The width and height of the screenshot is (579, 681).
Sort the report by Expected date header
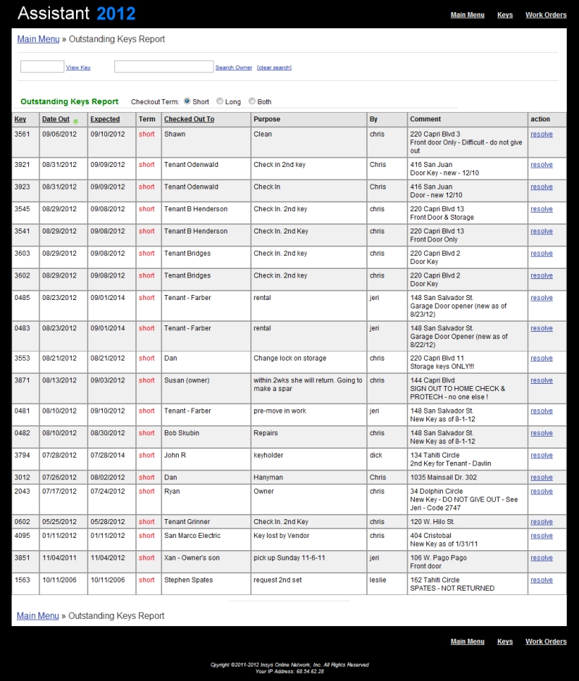pyautogui.click(x=105, y=119)
